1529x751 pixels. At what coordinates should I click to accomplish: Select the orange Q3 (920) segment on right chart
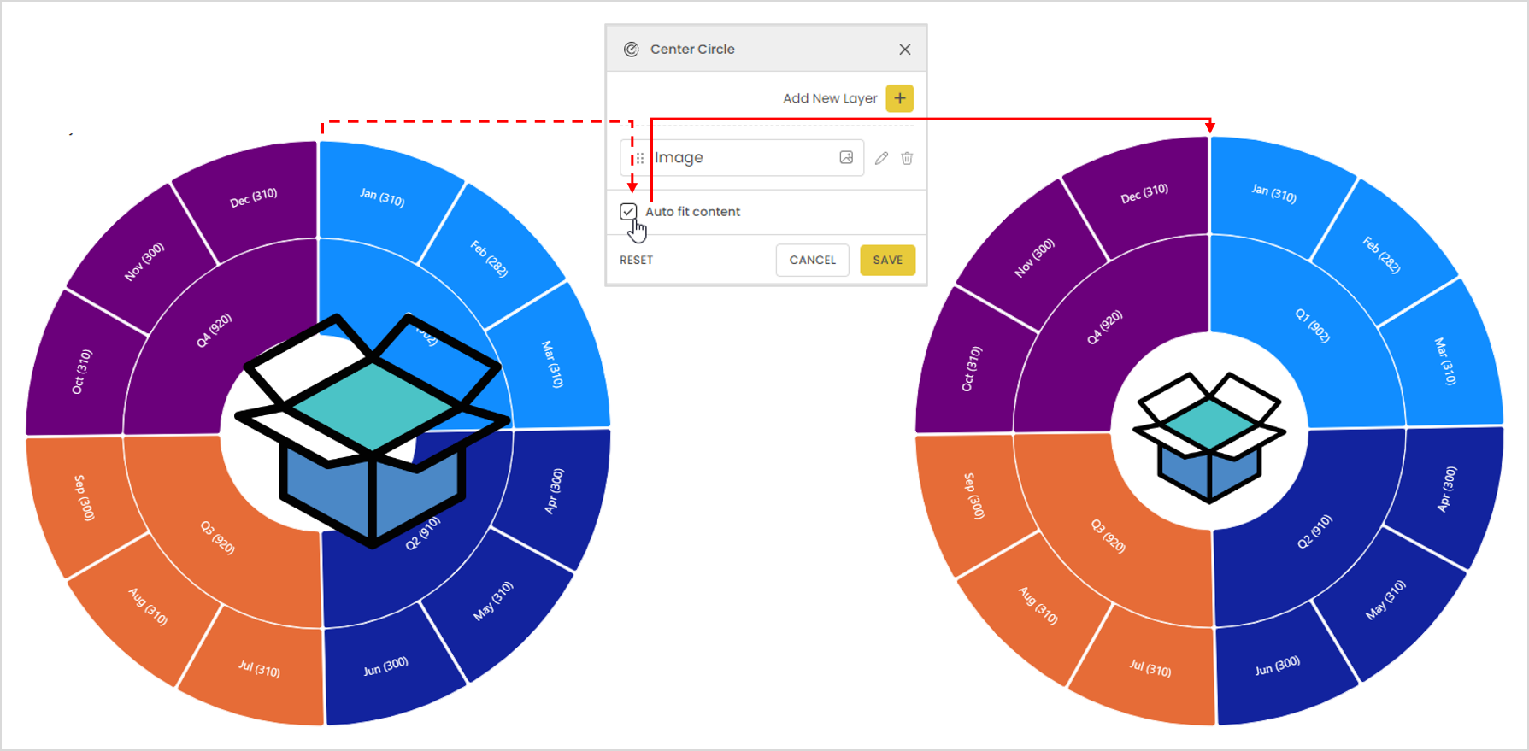click(1109, 537)
